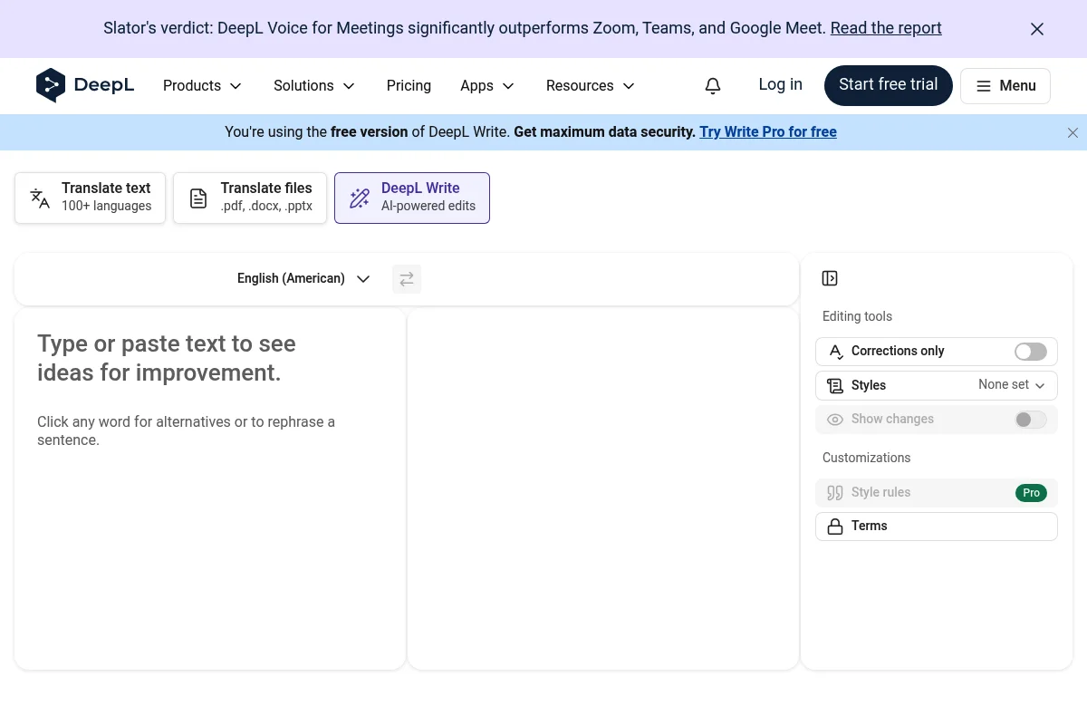1087x725 pixels.
Task: Switch to the Translate text tab
Action: 91,198
